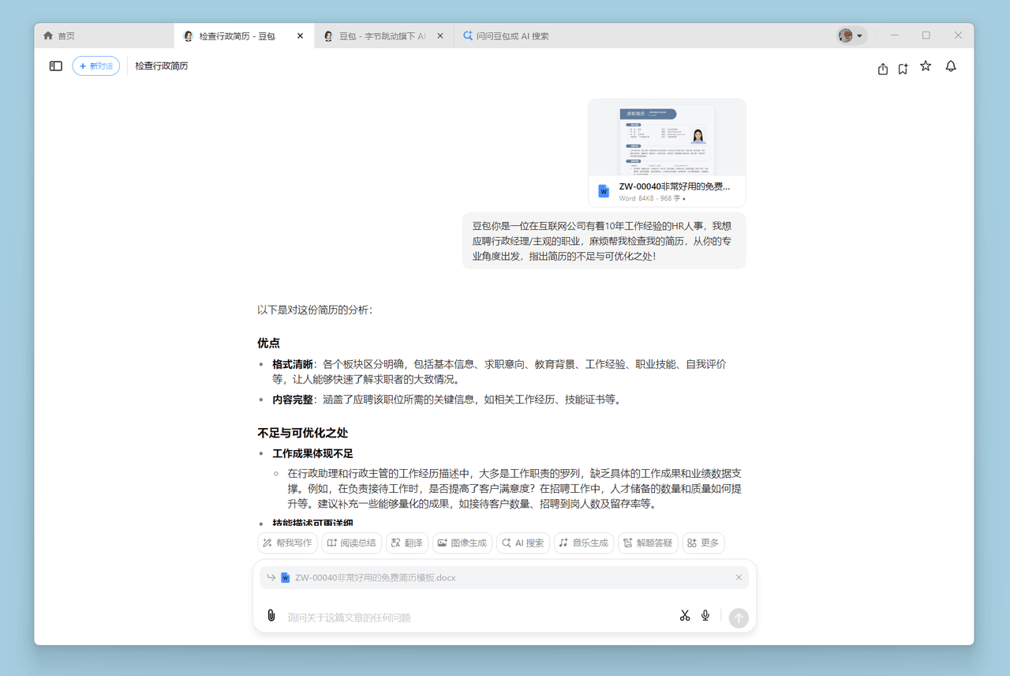The image size is (1010, 676).
Task: Remove the attached docx file reference
Action: click(x=739, y=577)
